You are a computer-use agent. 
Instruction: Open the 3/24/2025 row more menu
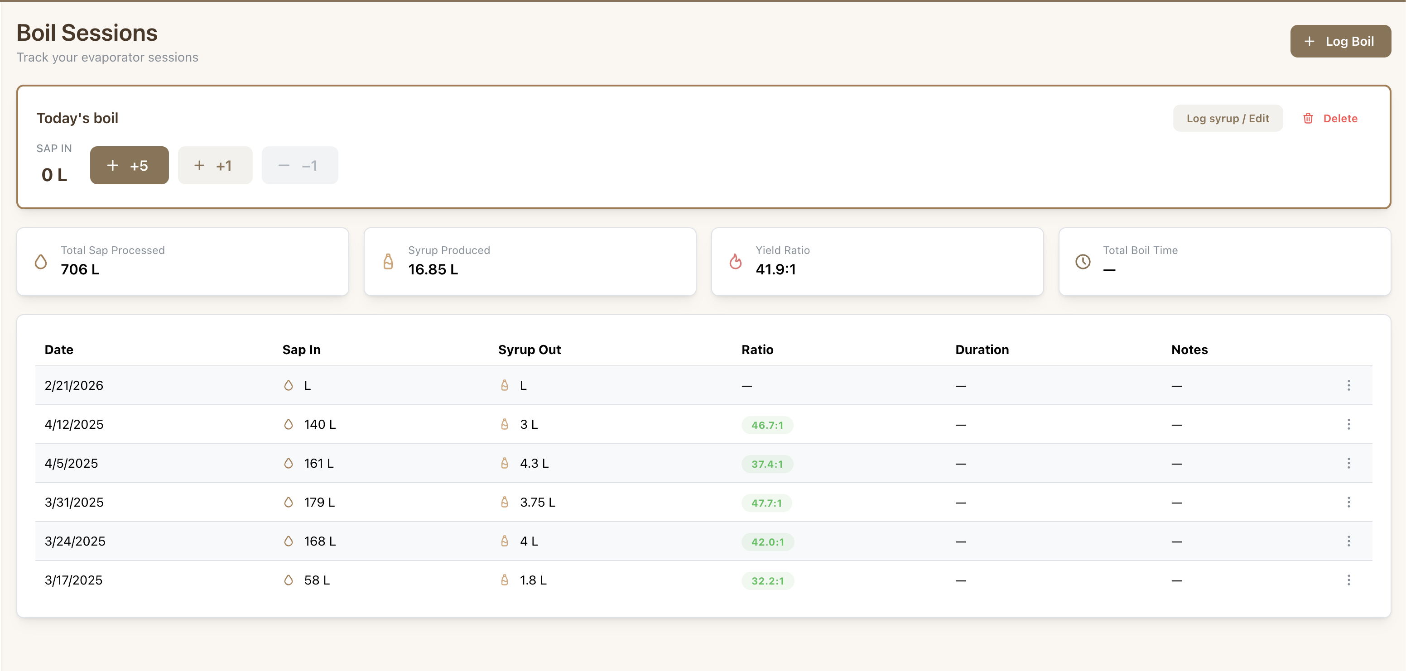click(1348, 541)
